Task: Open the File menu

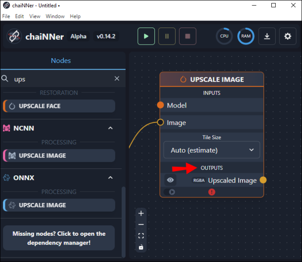Action: 6,16
